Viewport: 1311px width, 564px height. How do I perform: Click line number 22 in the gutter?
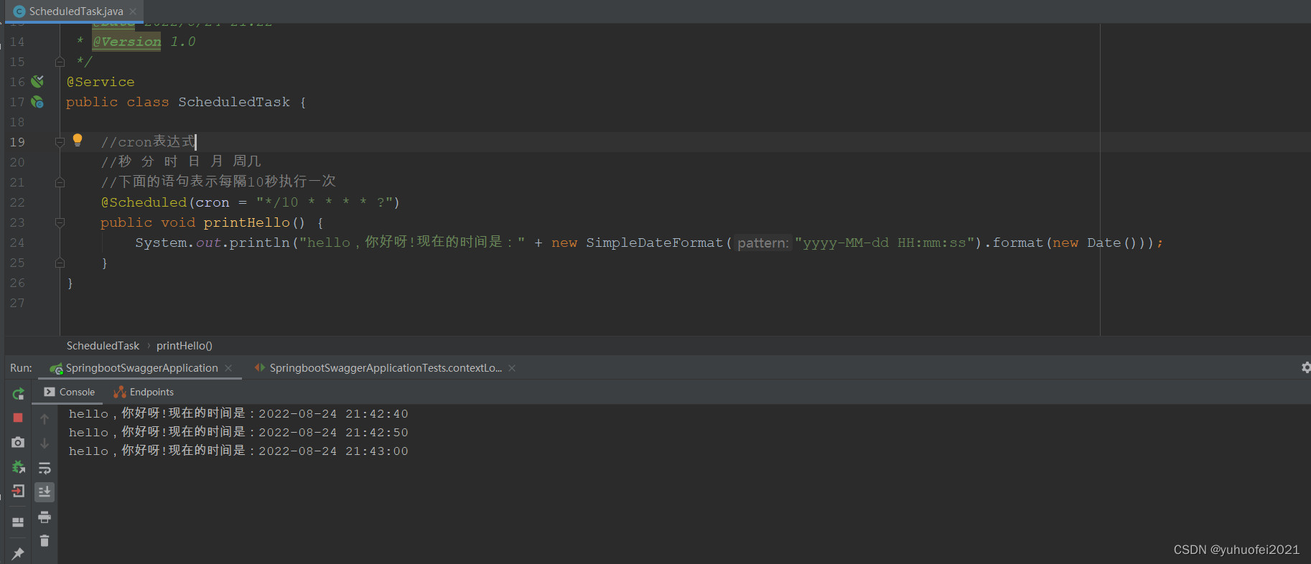coord(17,202)
